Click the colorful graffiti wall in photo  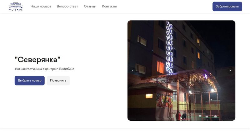pos(165,100)
